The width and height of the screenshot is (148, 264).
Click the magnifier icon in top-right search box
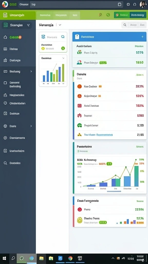(125, 25)
